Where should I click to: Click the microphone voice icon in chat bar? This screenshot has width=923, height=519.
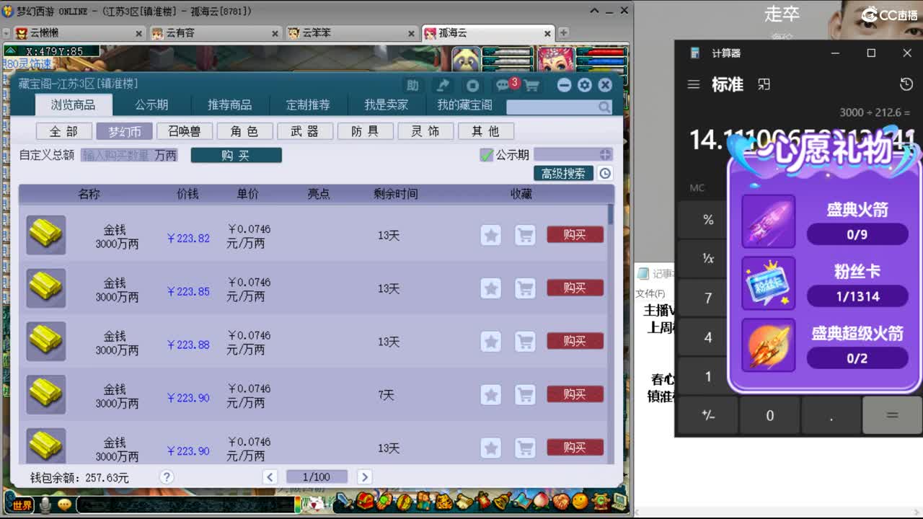(45, 505)
